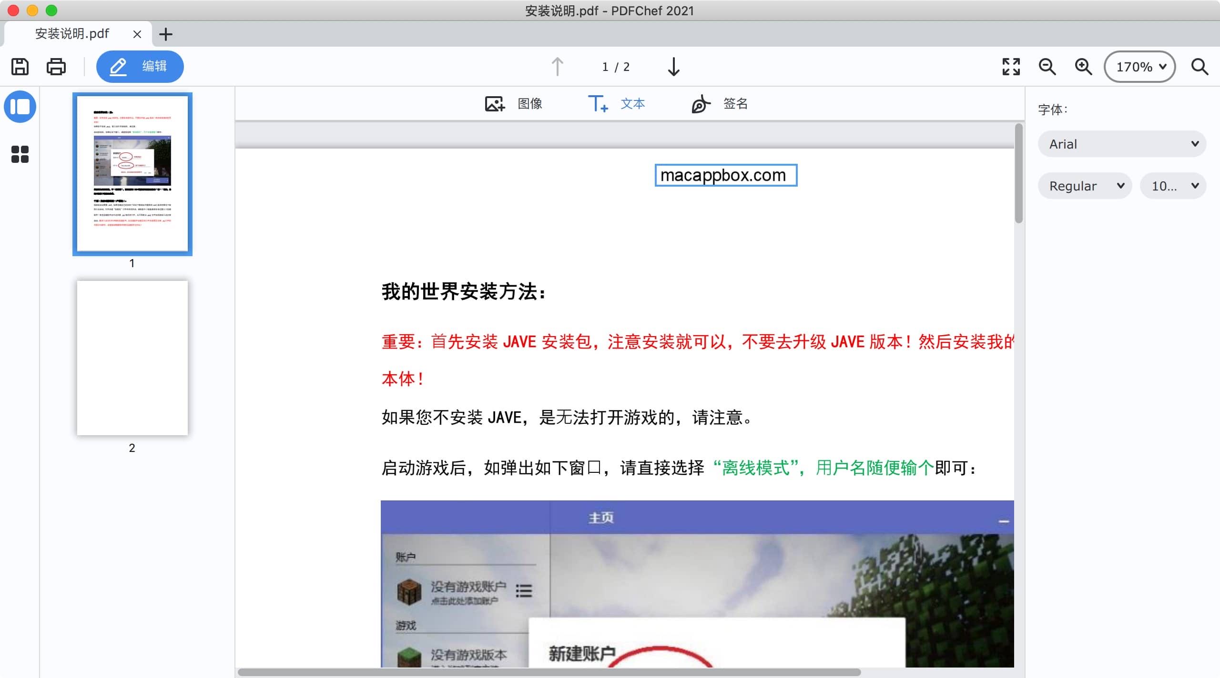Choose the 文本 text insert tool
Viewport: 1220px width, 678px height.
pyautogui.click(x=616, y=103)
